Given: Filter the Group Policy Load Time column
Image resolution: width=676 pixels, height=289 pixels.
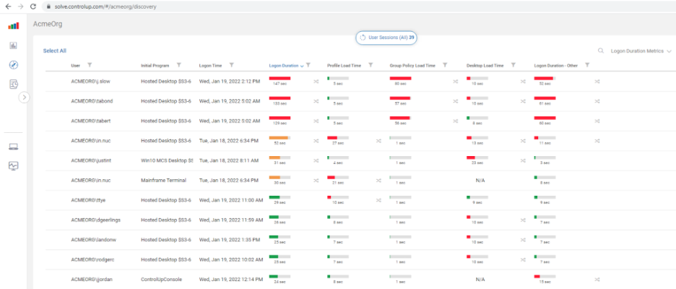Looking at the screenshot, I should [x=445, y=65].
